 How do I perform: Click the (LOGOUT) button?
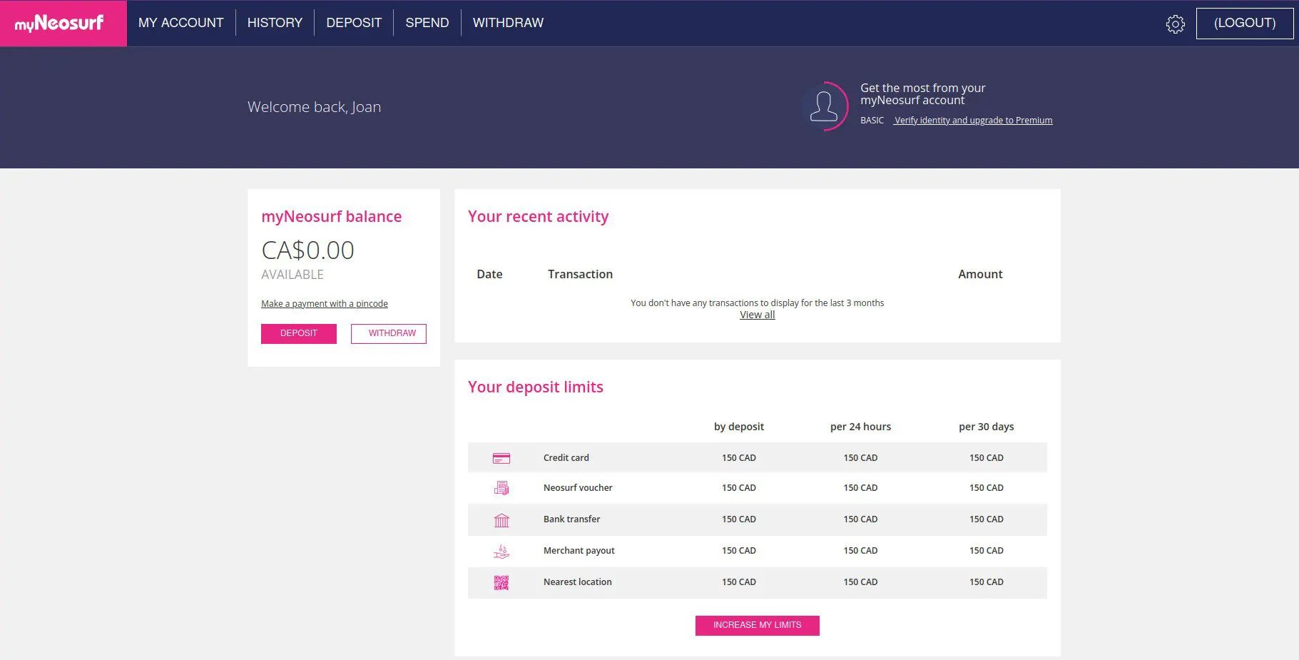click(1245, 23)
